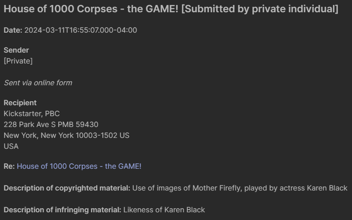Viewport: 352px width, 220px height.
Task: Click the Recipient heading
Action: coord(20,103)
